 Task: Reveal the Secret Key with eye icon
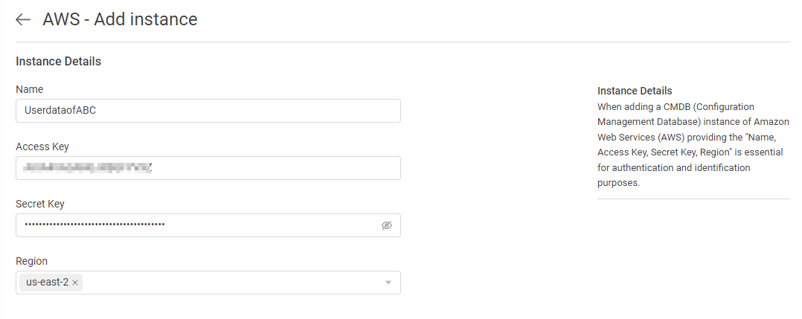pyautogui.click(x=387, y=225)
